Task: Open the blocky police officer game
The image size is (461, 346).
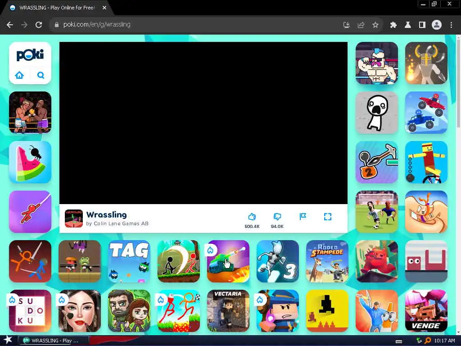Action: (277, 311)
